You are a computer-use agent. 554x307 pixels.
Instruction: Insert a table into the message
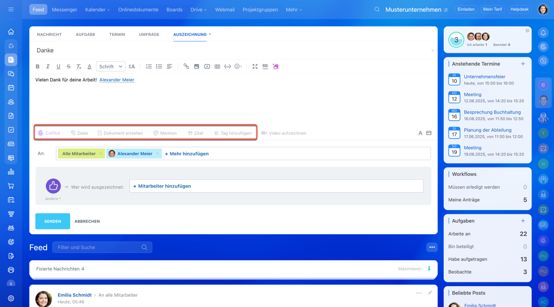click(217, 66)
